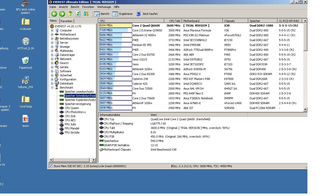326x196 pixels.
Task: Switch to the Favoriten tab in the sidebar
Action: tap(67, 21)
